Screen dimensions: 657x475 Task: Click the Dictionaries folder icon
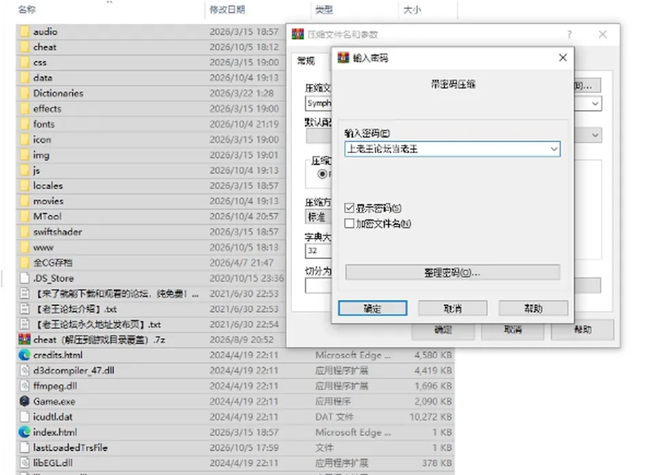coord(25,93)
